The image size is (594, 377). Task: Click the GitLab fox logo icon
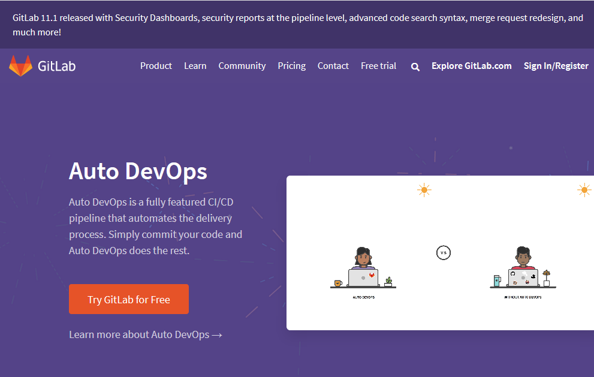[x=20, y=66]
